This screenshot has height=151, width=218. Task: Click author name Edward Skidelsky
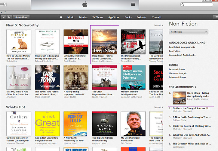click(x=44, y=61)
